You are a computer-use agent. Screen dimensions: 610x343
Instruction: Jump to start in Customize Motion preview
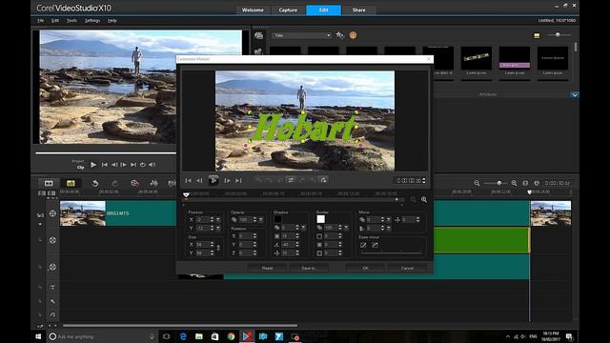click(189, 180)
